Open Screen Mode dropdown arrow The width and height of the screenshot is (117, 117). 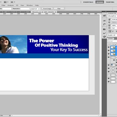14,2
